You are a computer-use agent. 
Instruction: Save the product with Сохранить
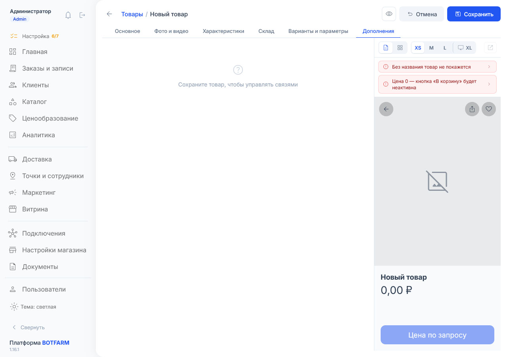coord(474,14)
